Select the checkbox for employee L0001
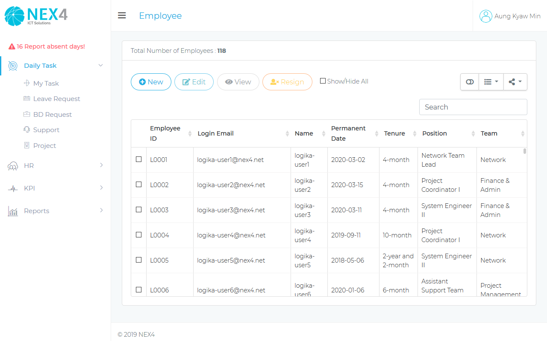 point(138,159)
